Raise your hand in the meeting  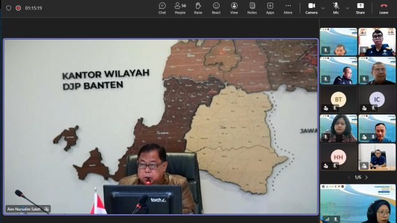point(198,8)
